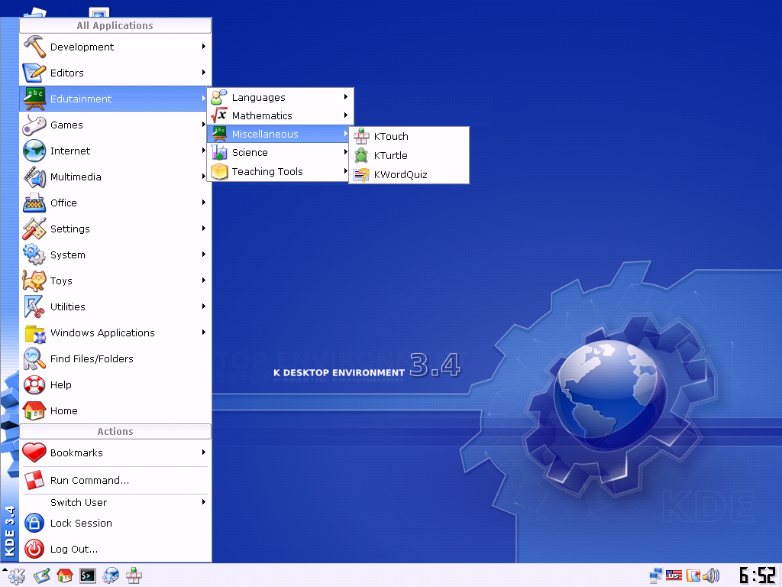Select Switch User entry
The width and height of the screenshot is (782, 587).
coord(115,502)
